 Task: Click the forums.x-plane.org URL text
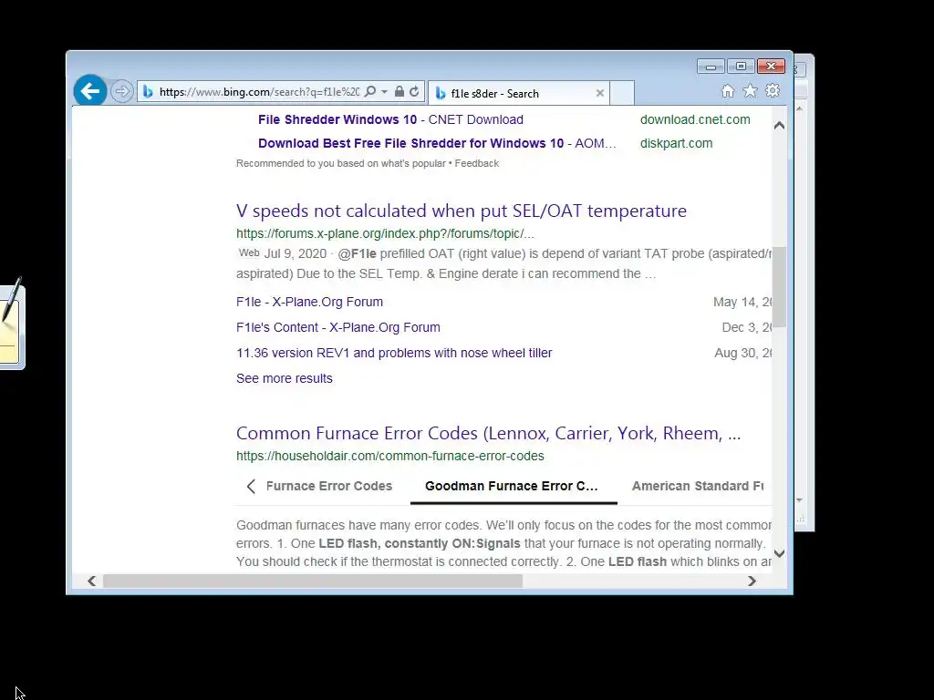click(x=385, y=233)
